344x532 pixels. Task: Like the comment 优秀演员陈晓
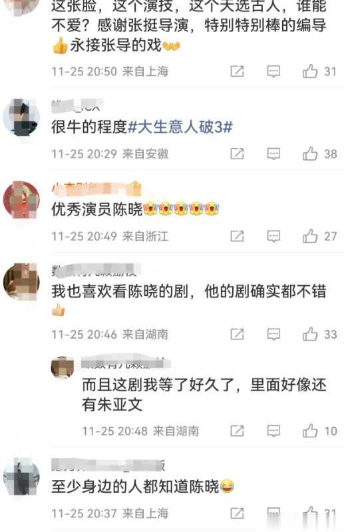[x=310, y=236]
